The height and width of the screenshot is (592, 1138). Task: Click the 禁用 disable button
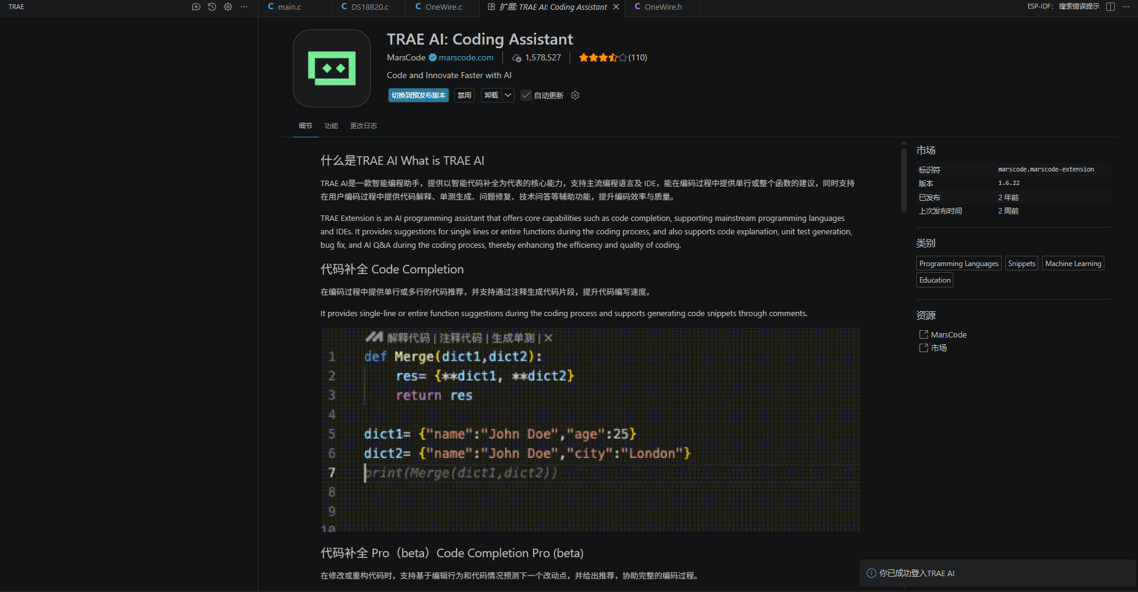point(464,95)
